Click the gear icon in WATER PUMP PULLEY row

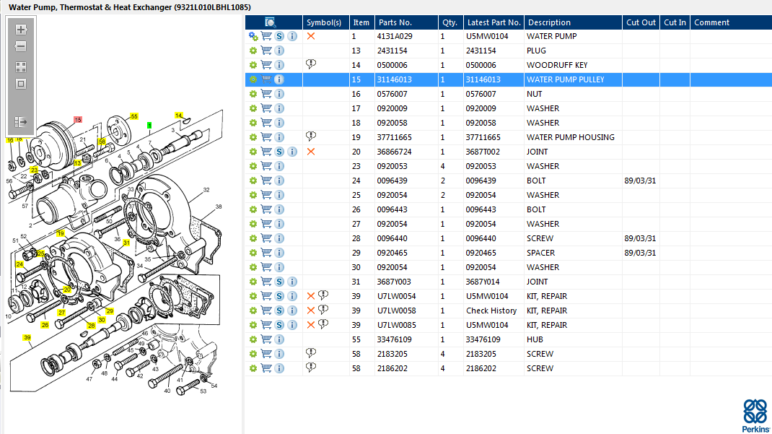pos(253,79)
